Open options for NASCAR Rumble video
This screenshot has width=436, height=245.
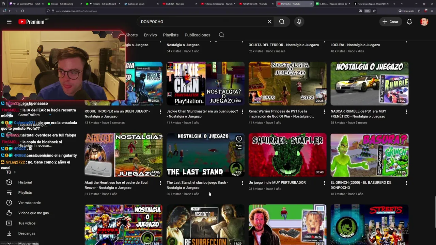[406, 112]
